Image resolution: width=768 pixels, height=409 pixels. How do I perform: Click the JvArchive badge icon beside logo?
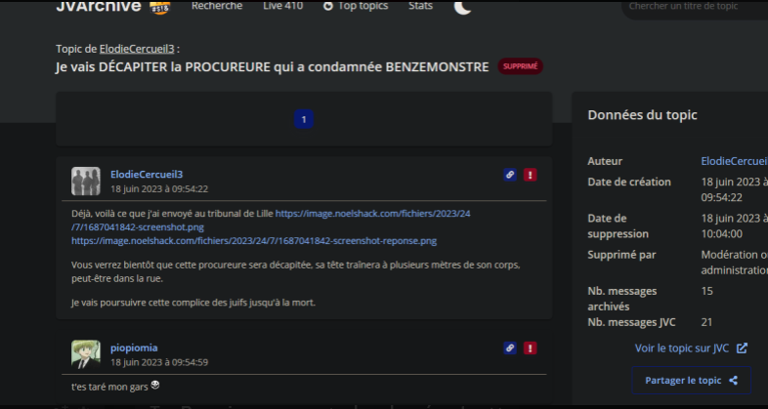pyautogui.click(x=159, y=8)
